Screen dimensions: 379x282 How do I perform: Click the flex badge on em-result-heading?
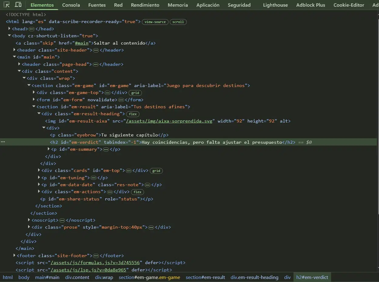pyautogui.click(x=133, y=114)
